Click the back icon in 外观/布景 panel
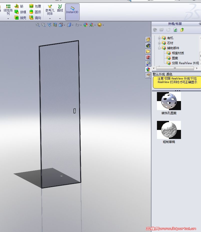Screen dimensions: 201x232 coord(155,30)
